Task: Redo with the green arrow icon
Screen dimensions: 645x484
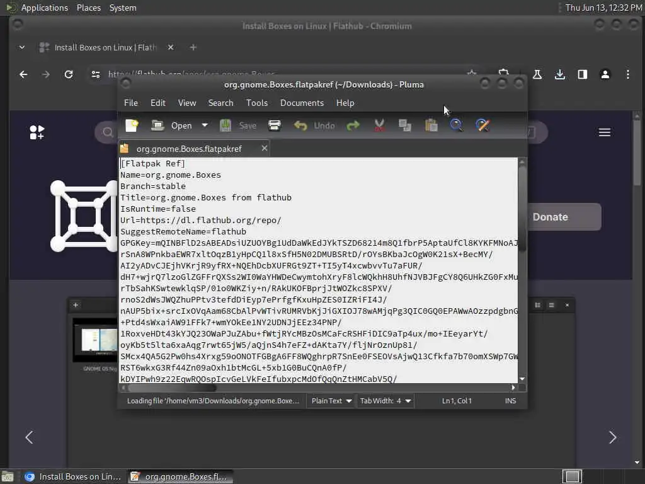Action: pos(353,125)
